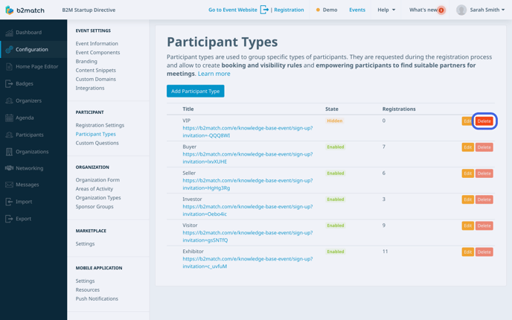Screen dimensions: 512x320
Task: Open Content Snippets page
Action: coord(96,70)
